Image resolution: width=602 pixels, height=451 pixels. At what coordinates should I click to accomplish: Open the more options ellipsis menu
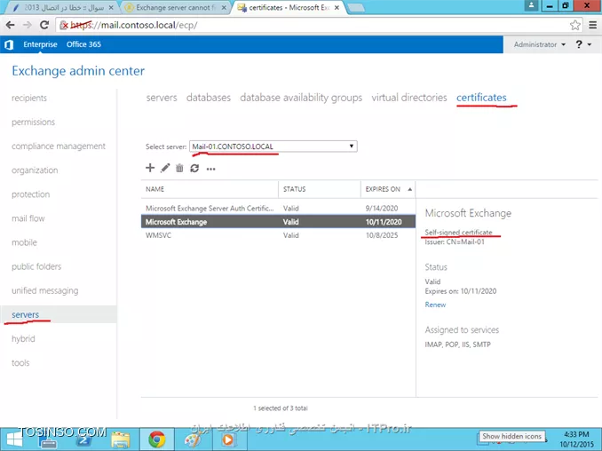coord(210,169)
